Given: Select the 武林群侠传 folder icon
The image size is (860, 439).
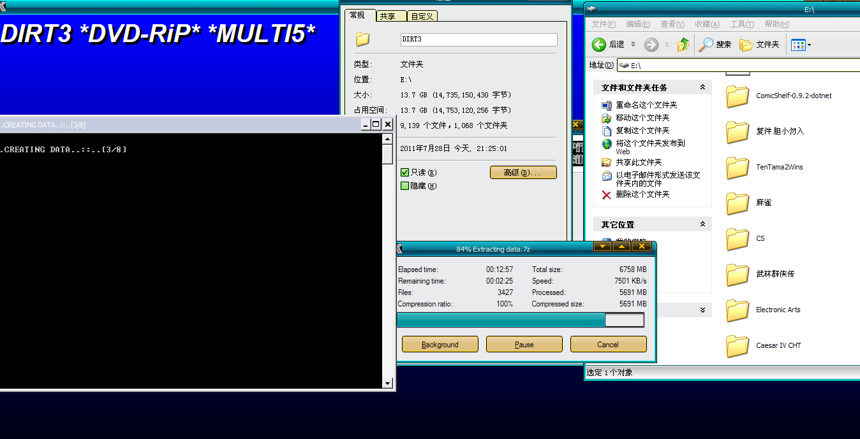Looking at the screenshot, I should pyautogui.click(x=738, y=275).
